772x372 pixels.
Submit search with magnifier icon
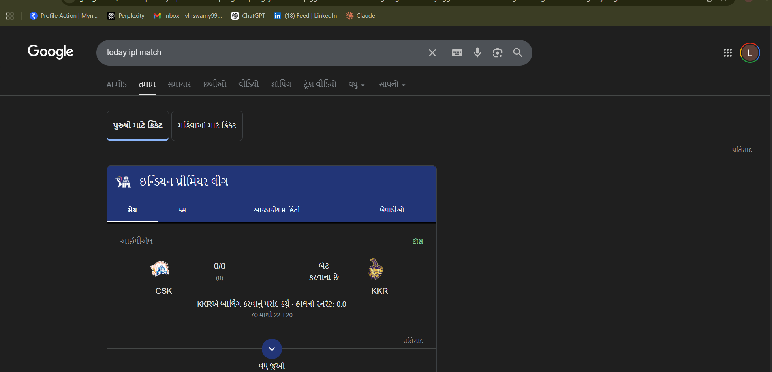(518, 53)
